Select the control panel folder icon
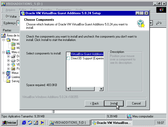168x127 pixels. pos(13,69)
